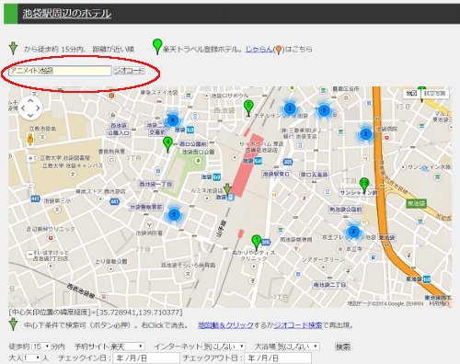Viewport: 460px width, 364px height.
Task: Click the 南池袋二丁目 intersection label
Action: point(329,285)
